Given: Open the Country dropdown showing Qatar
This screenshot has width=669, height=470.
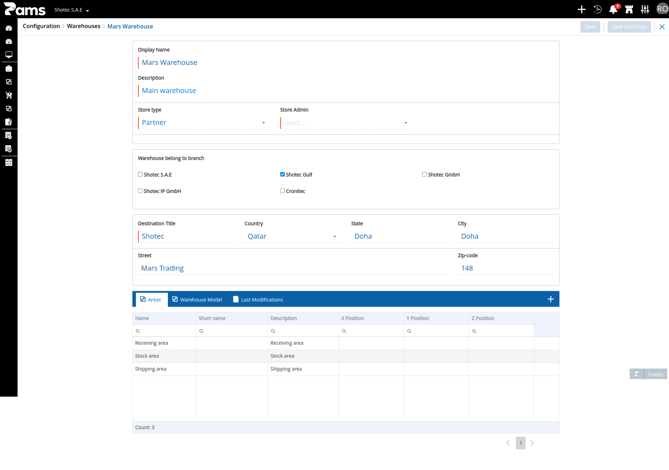Looking at the screenshot, I should click(x=292, y=236).
